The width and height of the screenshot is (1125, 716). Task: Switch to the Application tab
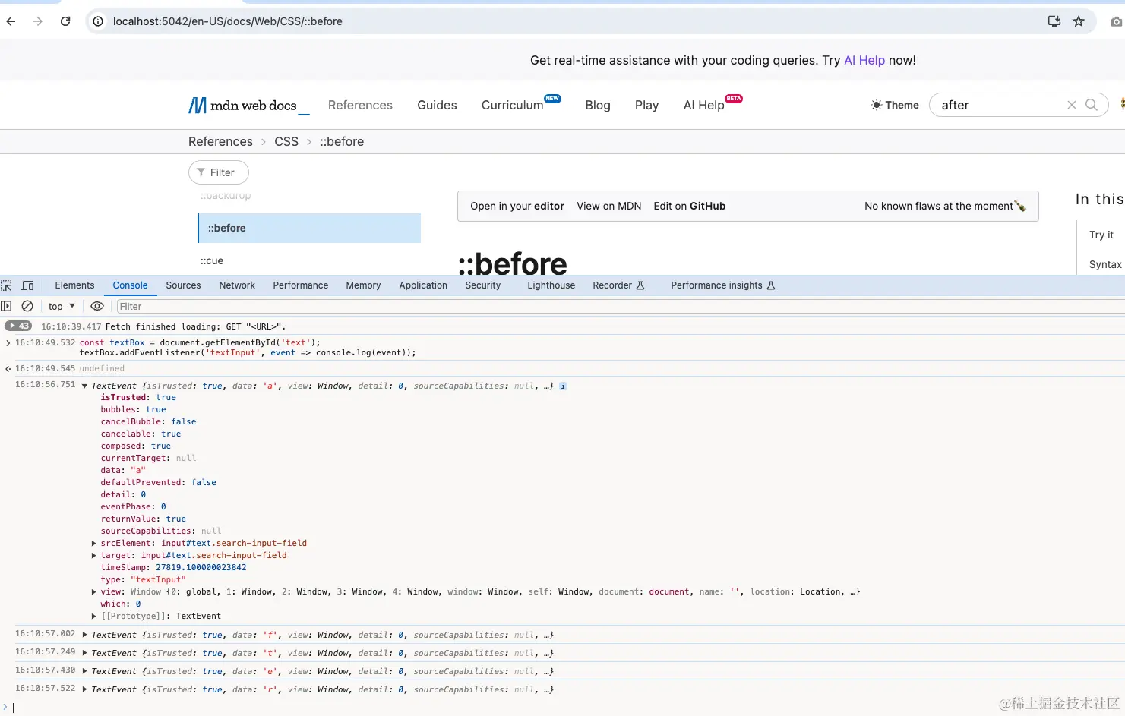(x=423, y=285)
